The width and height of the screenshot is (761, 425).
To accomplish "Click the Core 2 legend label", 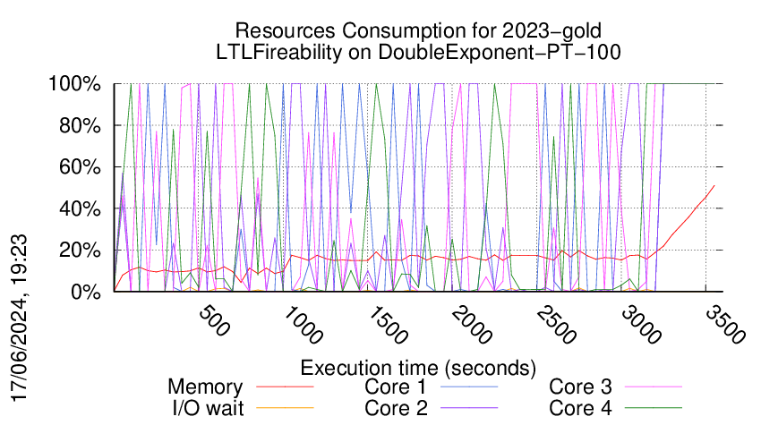I will [x=396, y=408].
